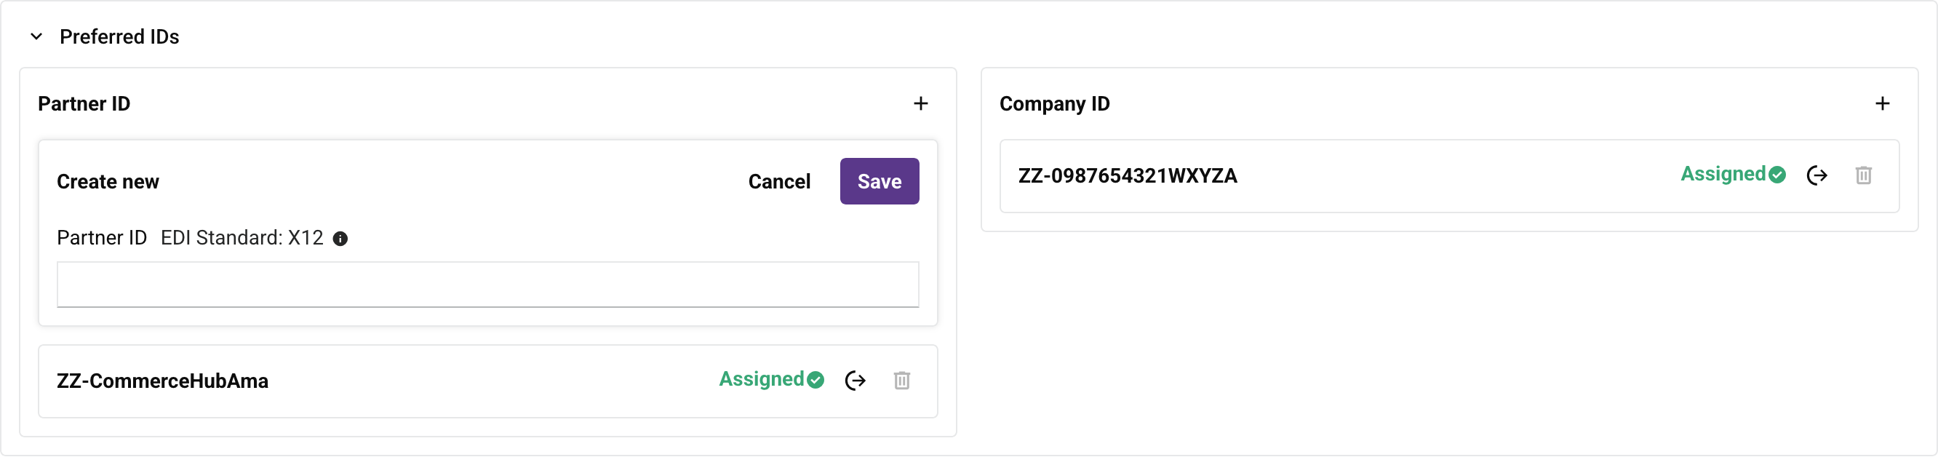Image resolution: width=1938 pixels, height=457 pixels.
Task: Click inside the Partner ID text field
Action: coord(487,285)
